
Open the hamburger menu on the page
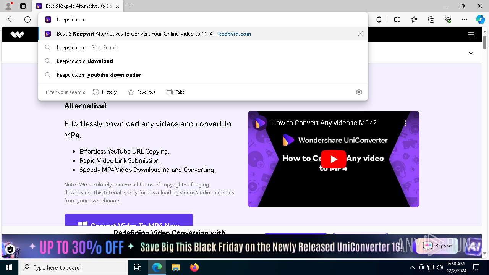coord(471,35)
